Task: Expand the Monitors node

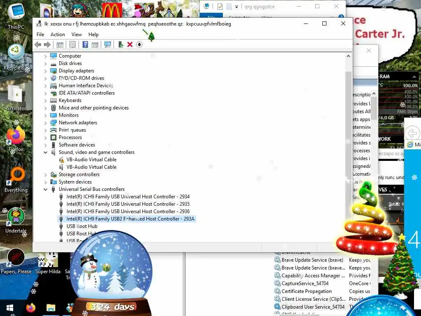Action: tap(45, 115)
